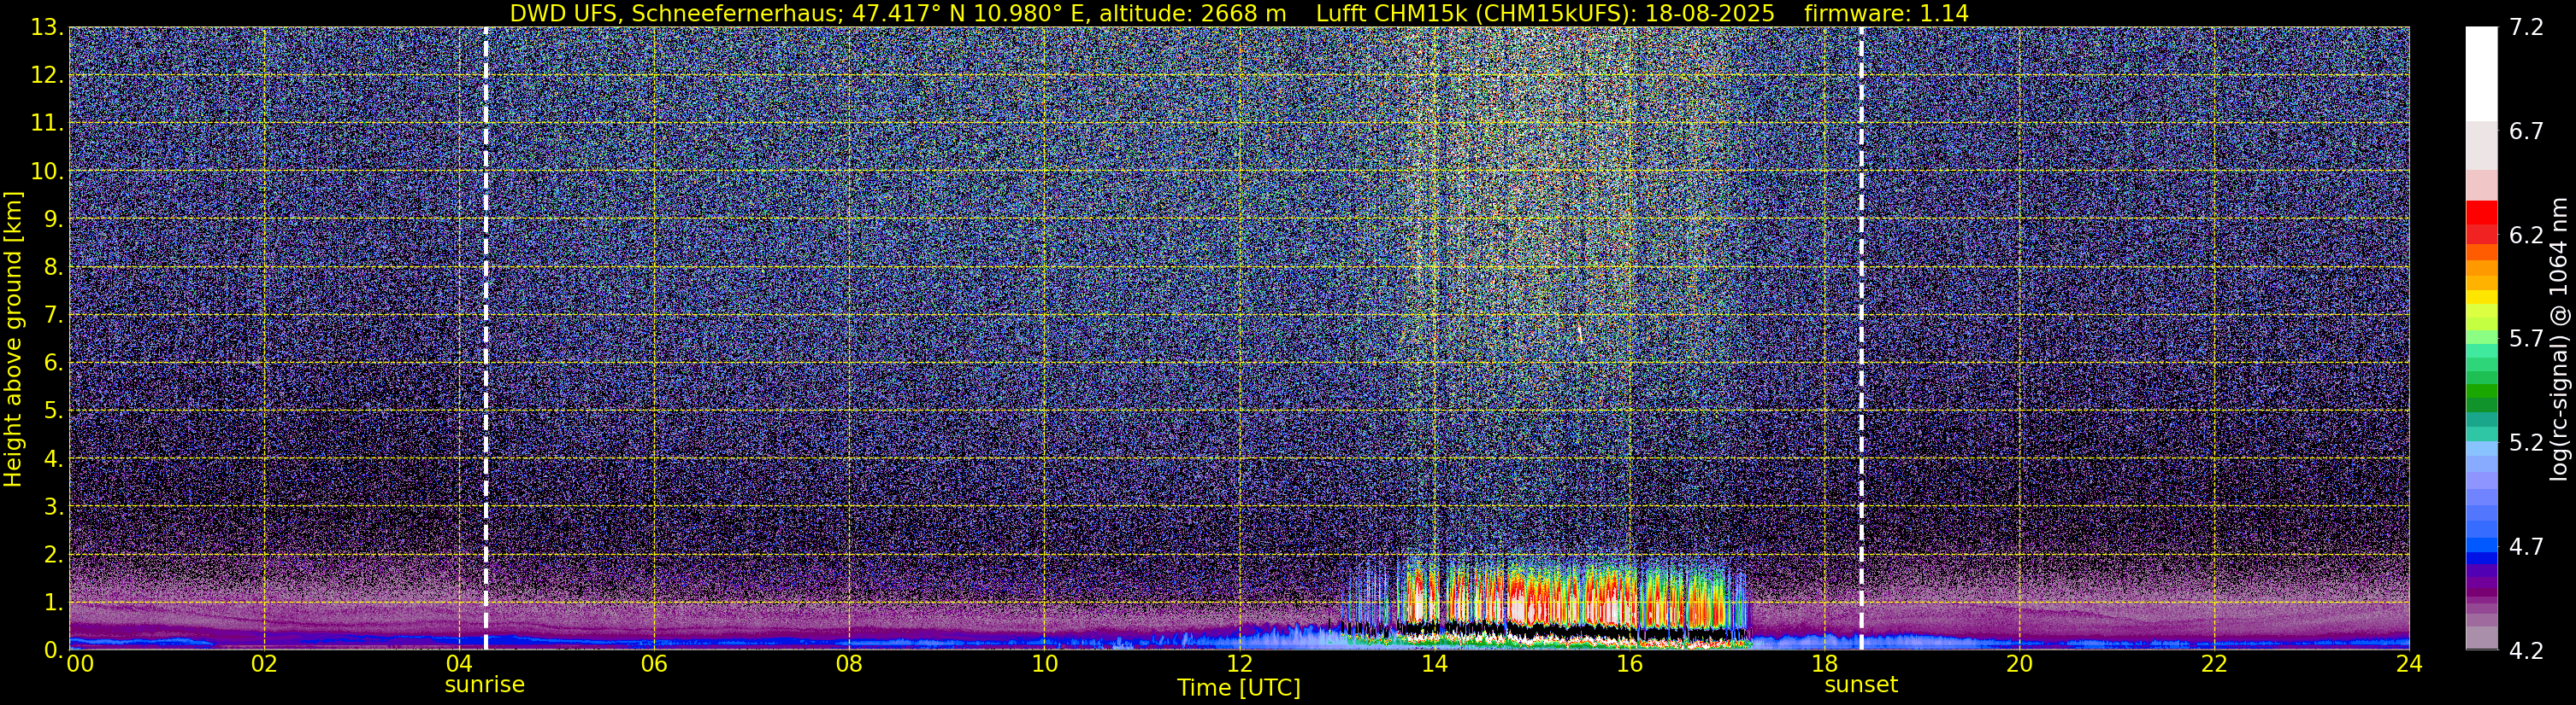
Task: Click the 'Time [UTC]' axis label
Action: pos(1238,688)
